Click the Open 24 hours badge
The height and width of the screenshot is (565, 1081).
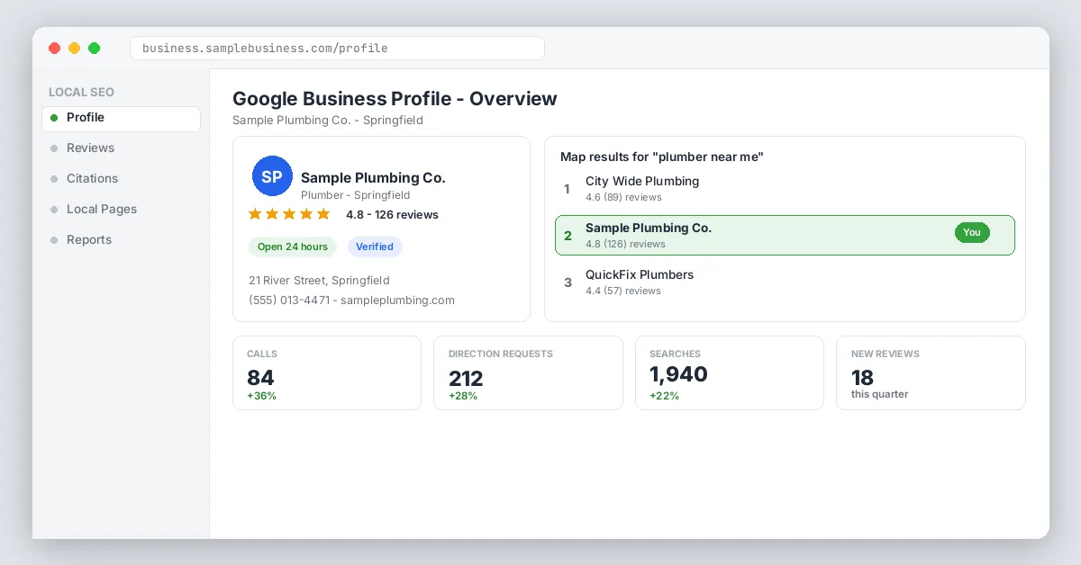(293, 247)
